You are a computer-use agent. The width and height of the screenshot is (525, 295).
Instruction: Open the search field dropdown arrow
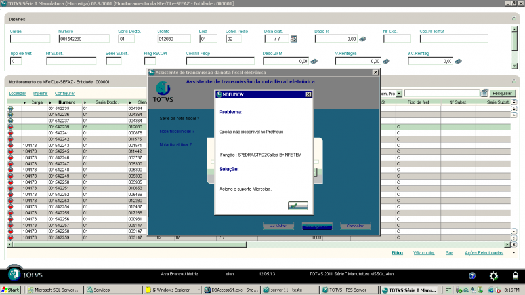pos(399,94)
